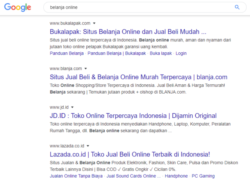250x187 pixels.
Task: Click the blue search magnifier icon
Action: (237, 7)
